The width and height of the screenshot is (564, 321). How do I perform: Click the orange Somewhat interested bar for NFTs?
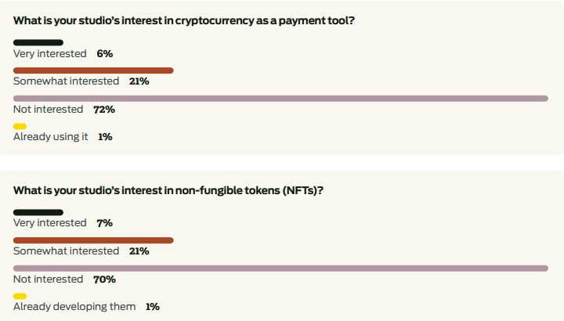(93, 240)
